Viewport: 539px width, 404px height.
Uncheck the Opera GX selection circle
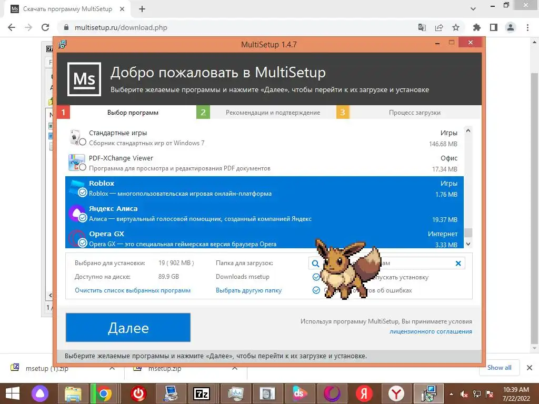pos(83,243)
